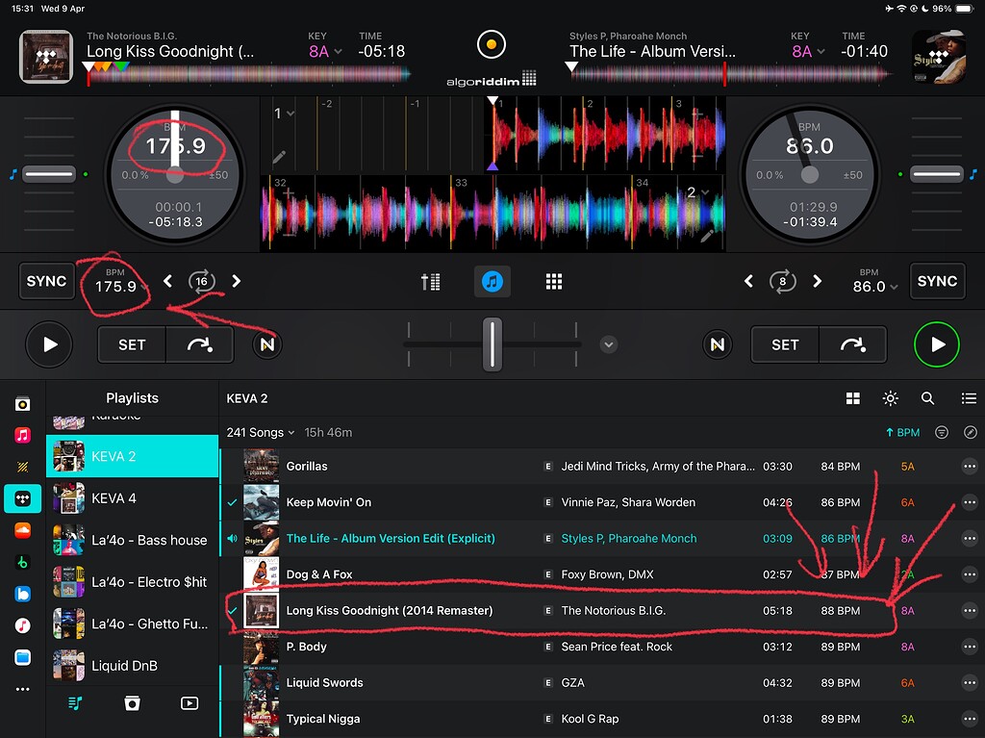Open left deck key 8A dropdown
Screen dimensions: 985x738
[325, 51]
